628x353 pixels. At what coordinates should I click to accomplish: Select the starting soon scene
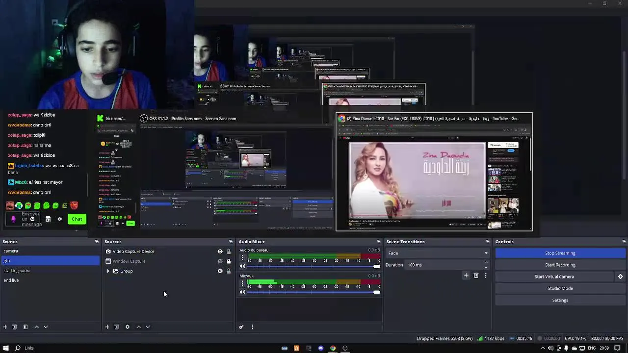(x=51, y=271)
